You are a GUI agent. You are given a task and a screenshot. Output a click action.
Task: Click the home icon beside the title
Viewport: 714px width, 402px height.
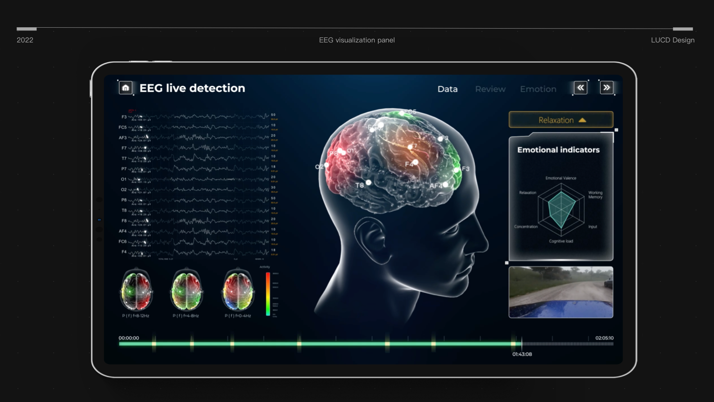(126, 88)
